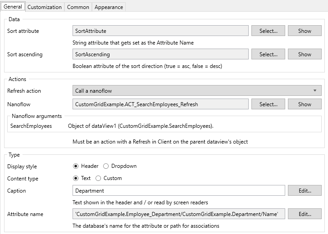Go to the Appearance tab
The height and width of the screenshot is (234, 328).
coord(109,7)
